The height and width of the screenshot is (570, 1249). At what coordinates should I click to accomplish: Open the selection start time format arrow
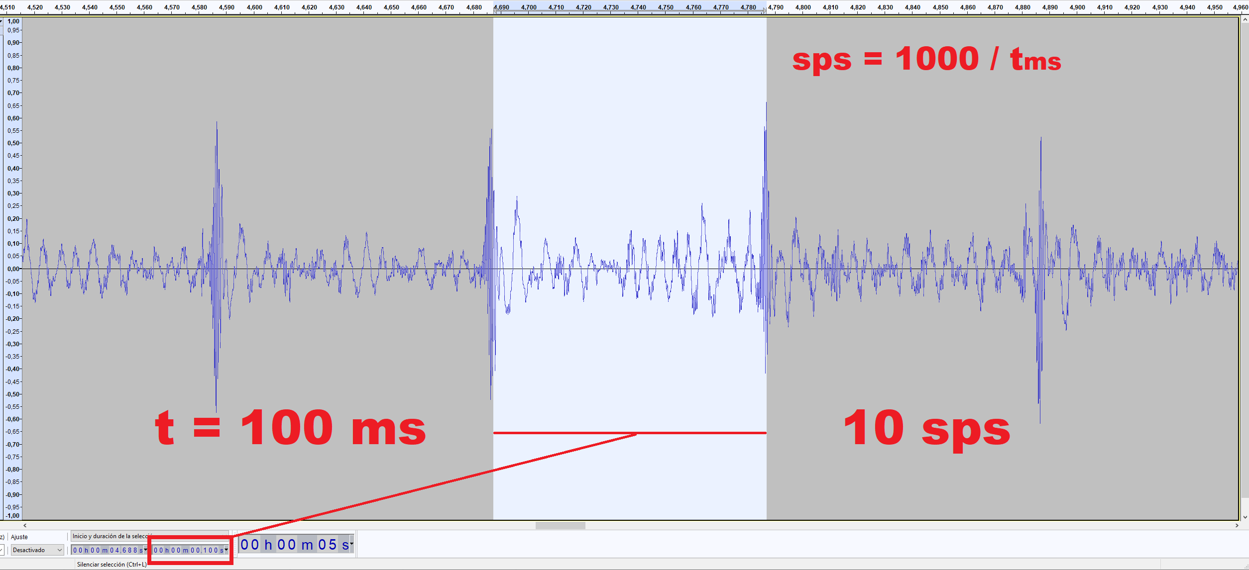145,550
